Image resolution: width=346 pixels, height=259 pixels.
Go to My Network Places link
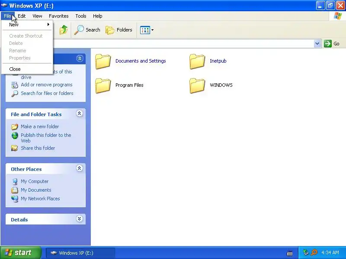tap(40, 199)
